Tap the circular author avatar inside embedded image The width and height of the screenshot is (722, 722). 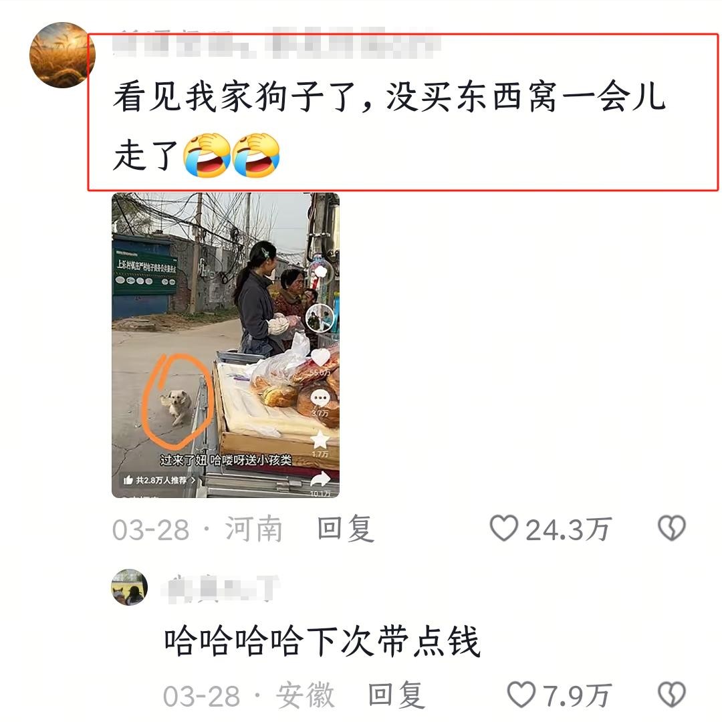click(320, 318)
